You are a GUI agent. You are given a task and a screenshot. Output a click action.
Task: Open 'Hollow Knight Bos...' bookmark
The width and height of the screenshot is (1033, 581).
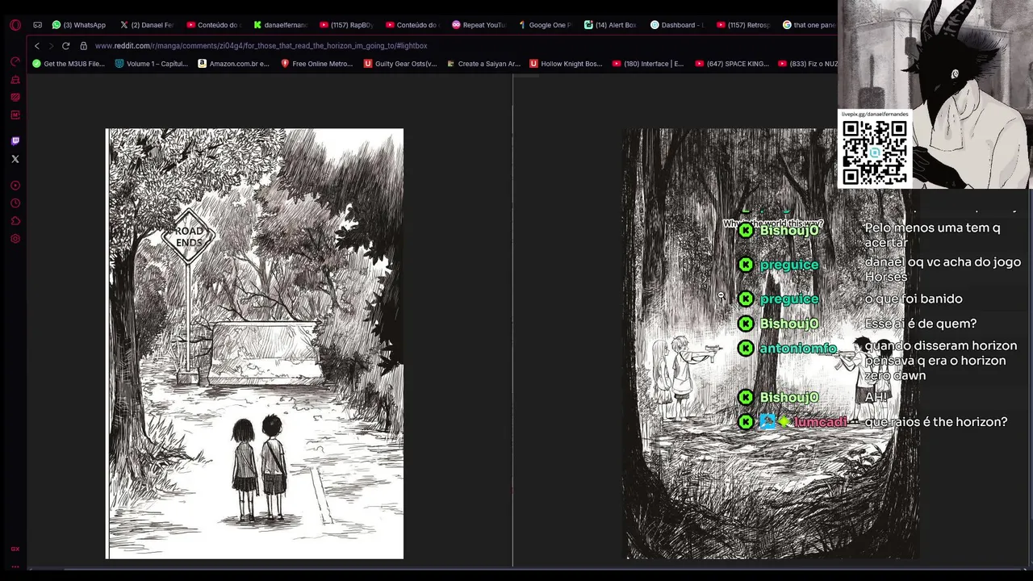point(566,64)
